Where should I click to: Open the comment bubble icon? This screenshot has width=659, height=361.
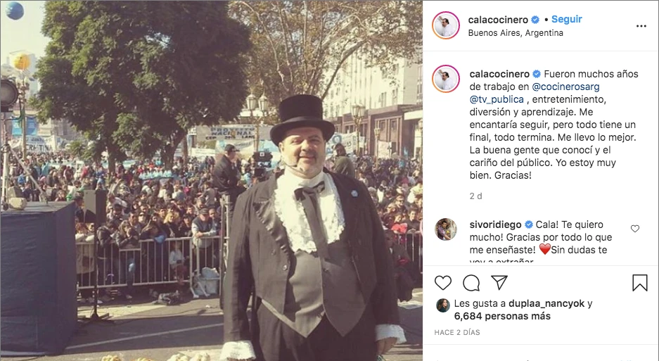click(x=471, y=283)
